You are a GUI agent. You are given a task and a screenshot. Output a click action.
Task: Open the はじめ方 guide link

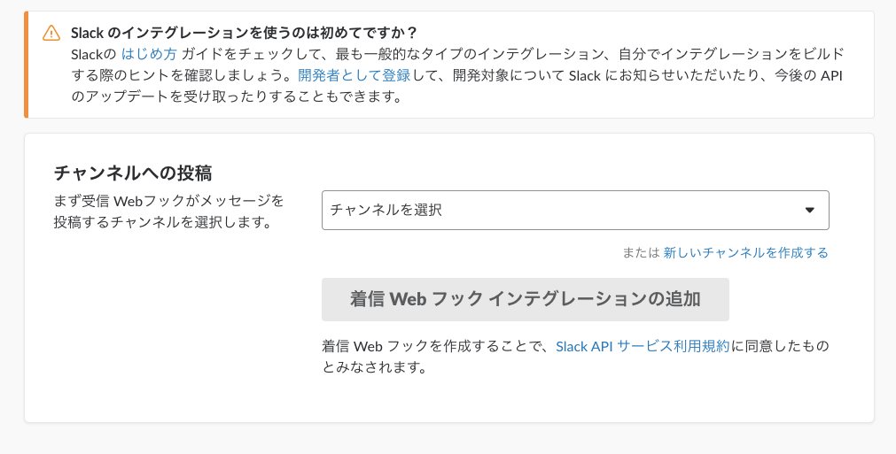(x=149, y=54)
